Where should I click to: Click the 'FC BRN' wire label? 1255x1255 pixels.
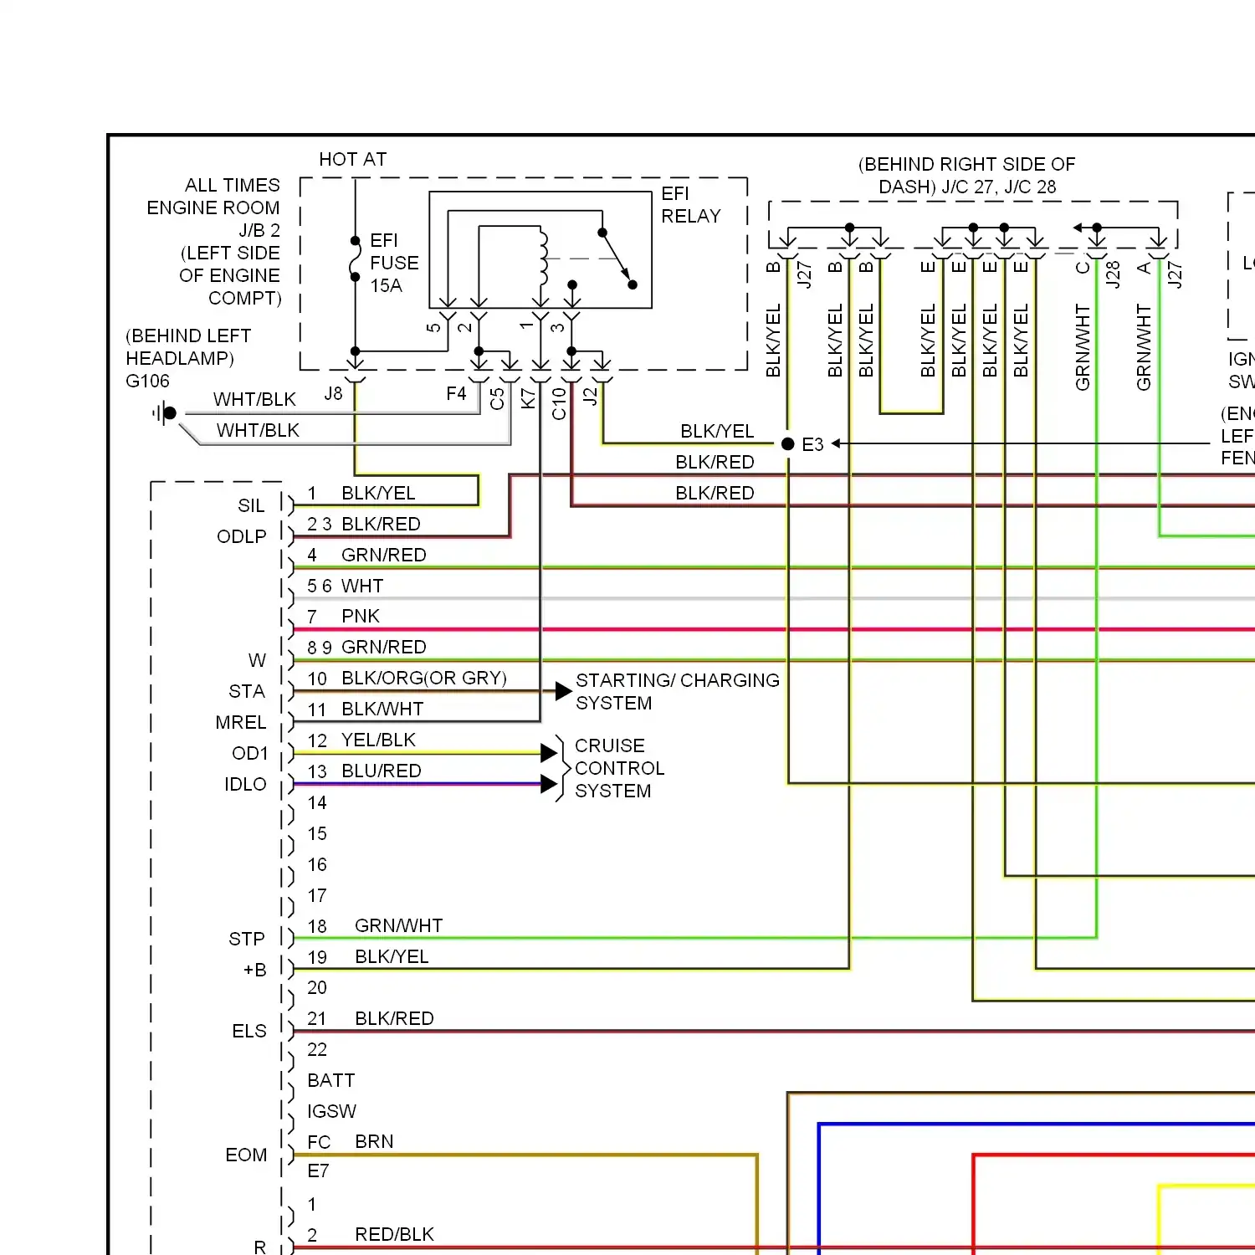(x=351, y=1141)
